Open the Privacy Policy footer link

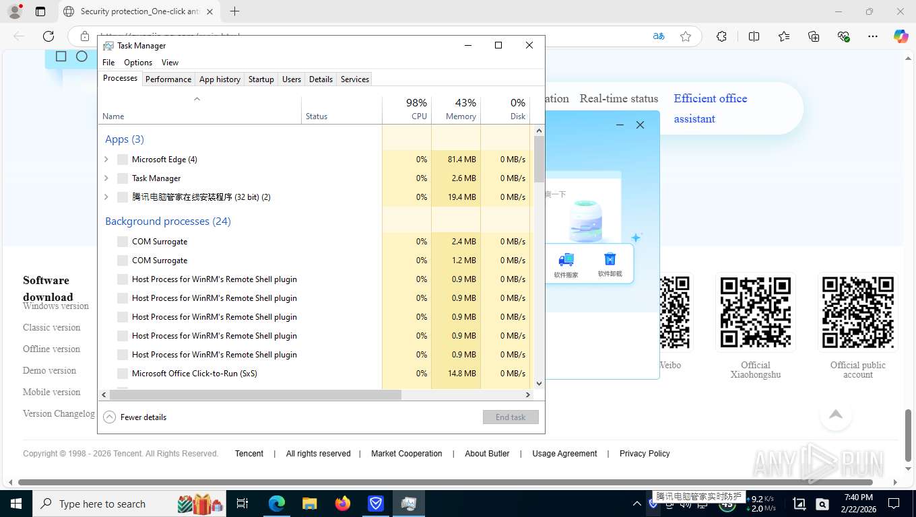(x=645, y=454)
